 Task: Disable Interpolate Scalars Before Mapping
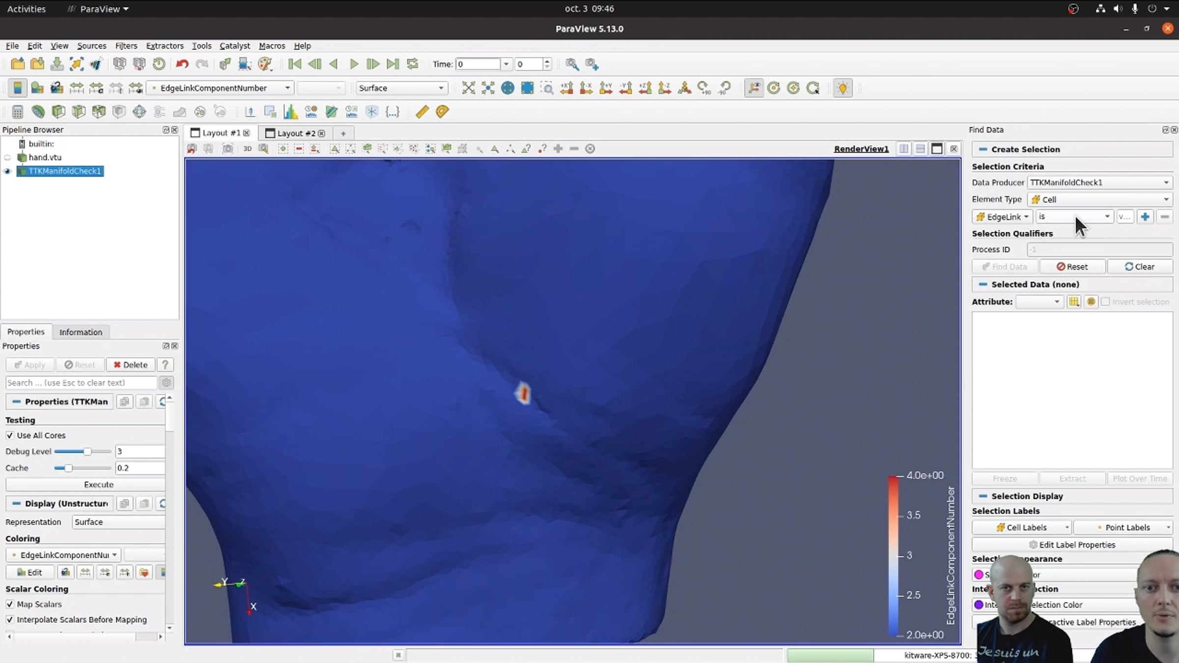10,619
